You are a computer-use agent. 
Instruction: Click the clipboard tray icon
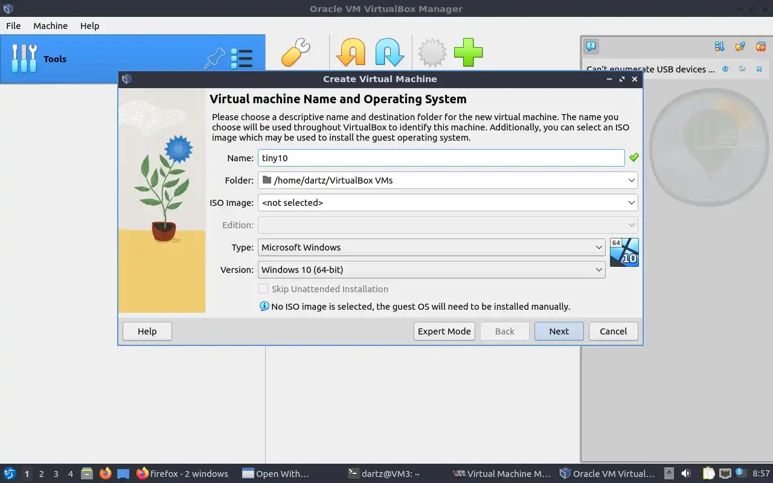[x=708, y=473]
